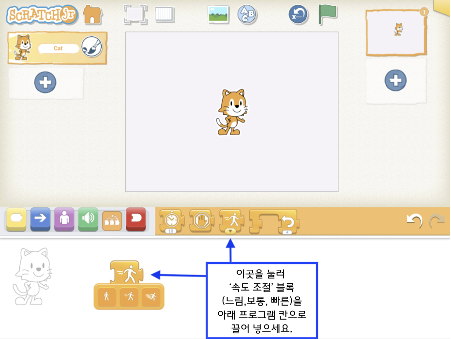Viewport: 451px width, 339px height.
Task: Open the blue motion blocks category
Action: point(40,219)
